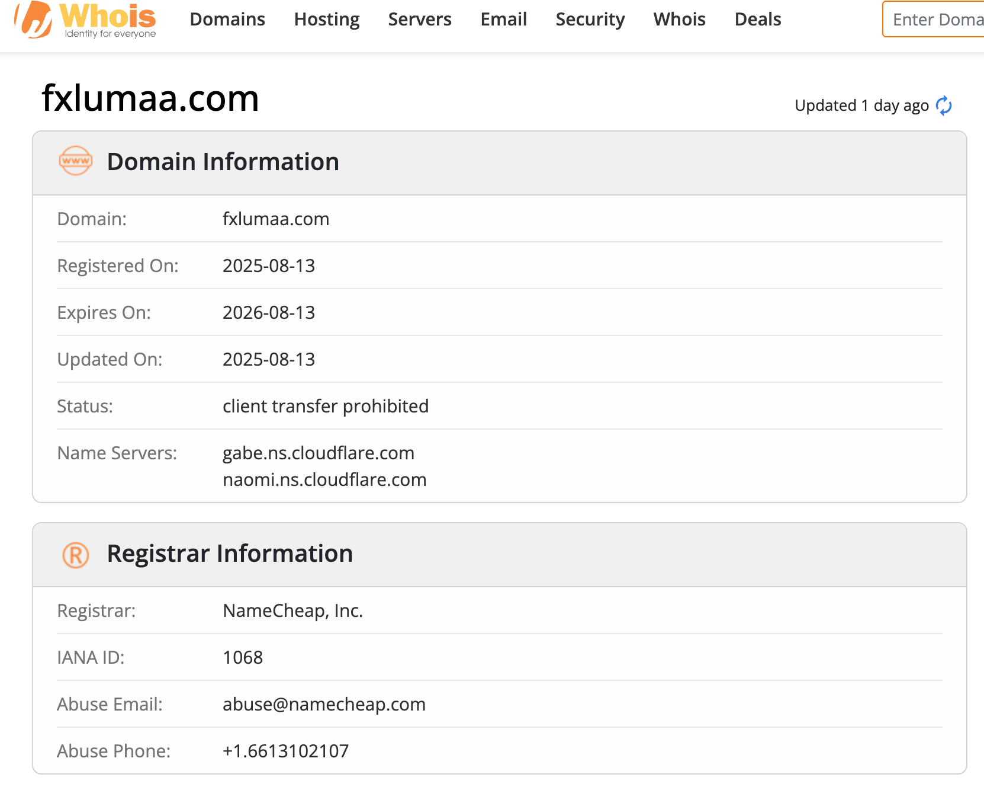Select name server naomi.ns.cloudflare.com
The image size is (984, 787).
coord(324,480)
